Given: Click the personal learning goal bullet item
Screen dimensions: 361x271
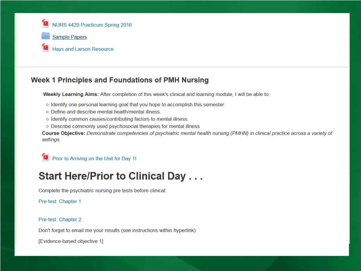Looking at the screenshot, I should 138,104.
